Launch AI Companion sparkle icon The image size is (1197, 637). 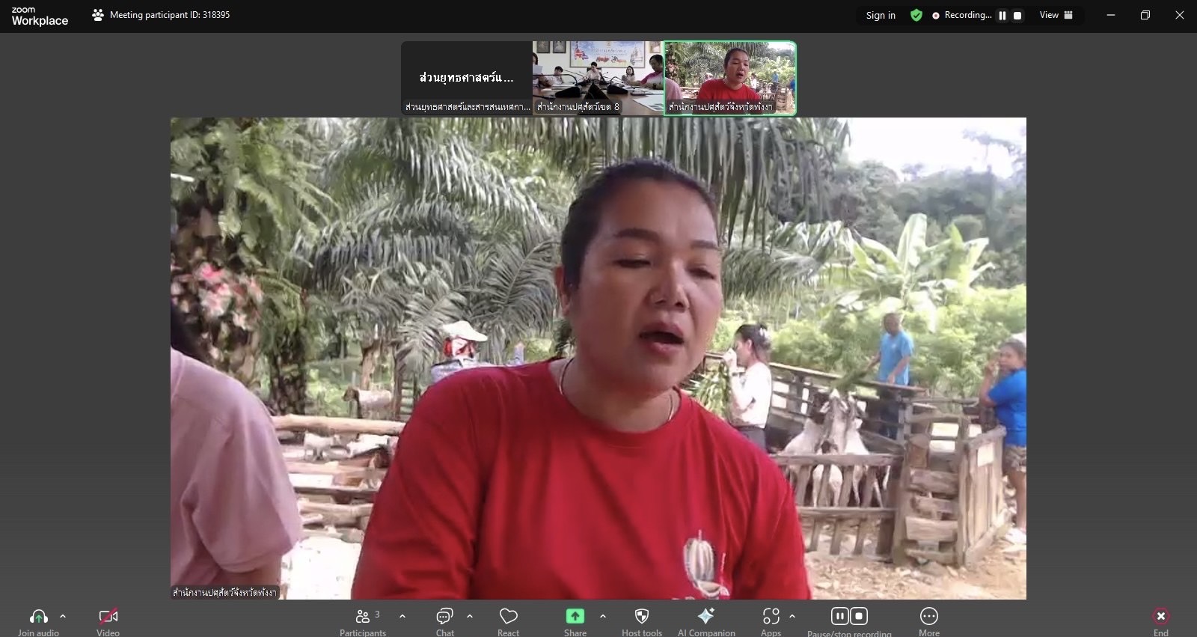[x=705, y=616]
